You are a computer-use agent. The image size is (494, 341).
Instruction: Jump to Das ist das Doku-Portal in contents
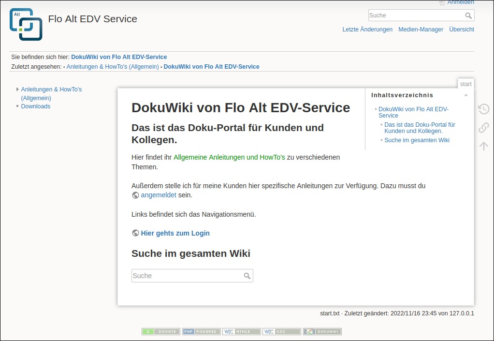420,128
